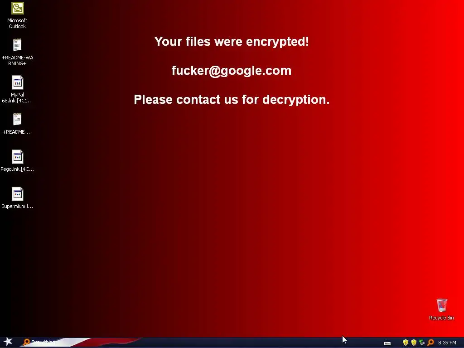This screenshot has width=464, height=348.
Task: Open the network connection tray icon
Action: pos(422,343)
